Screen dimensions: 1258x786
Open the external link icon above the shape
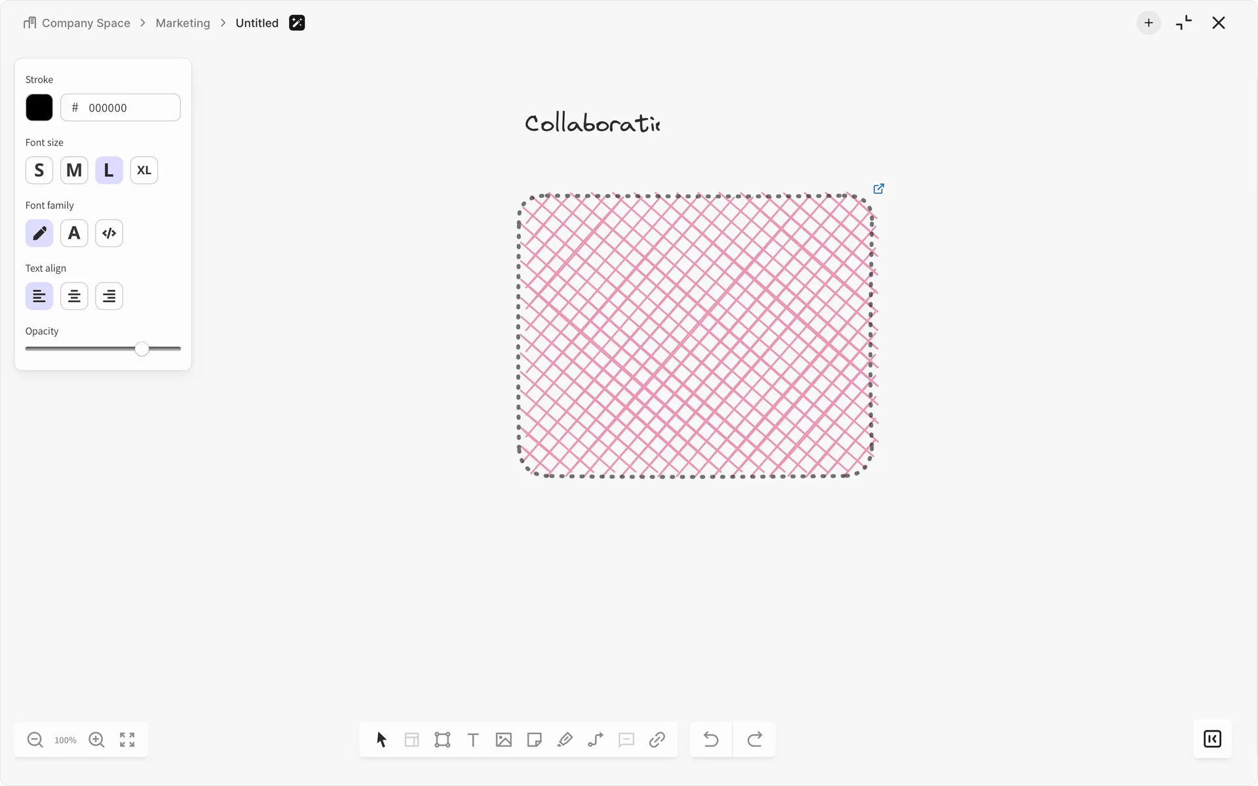[879, 189]
